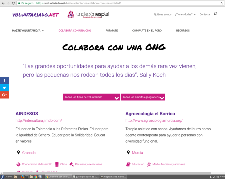
Task: Launch Firefox from the taskbar
Action: [x=22, y=177]
